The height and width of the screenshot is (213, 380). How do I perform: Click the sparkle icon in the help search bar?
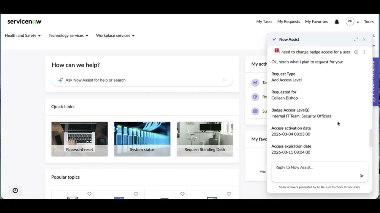pos(61,80)
